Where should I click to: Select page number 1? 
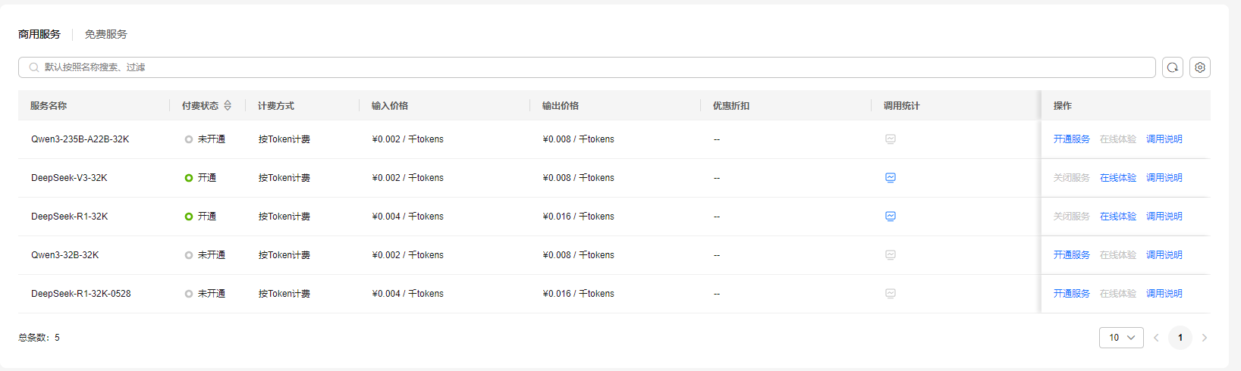point(1180,338)
